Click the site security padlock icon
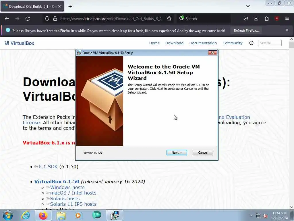The height and width of the screenshot is (221, 294). click(55, 19)
